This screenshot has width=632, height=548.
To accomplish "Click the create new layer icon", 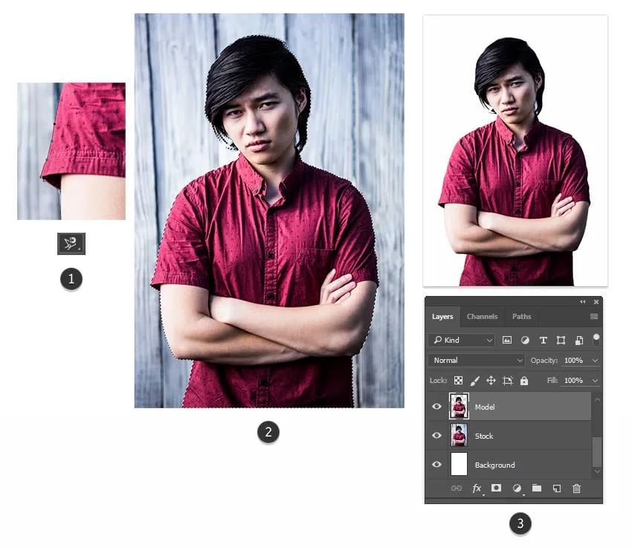I will (556, 489).
